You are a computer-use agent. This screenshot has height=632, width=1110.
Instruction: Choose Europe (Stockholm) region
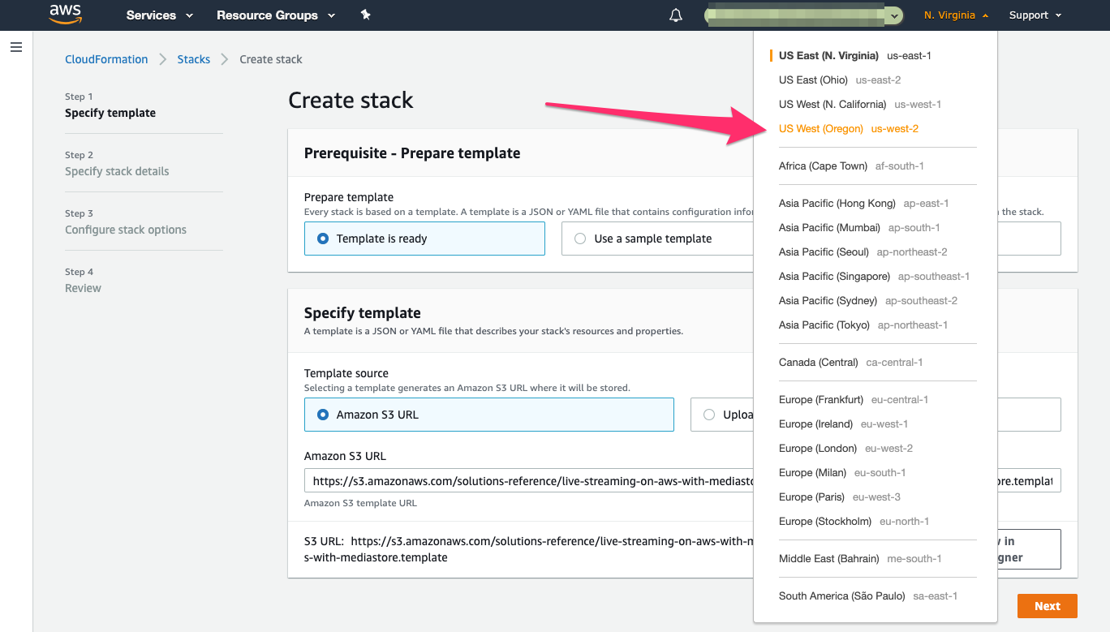(854, 522)
